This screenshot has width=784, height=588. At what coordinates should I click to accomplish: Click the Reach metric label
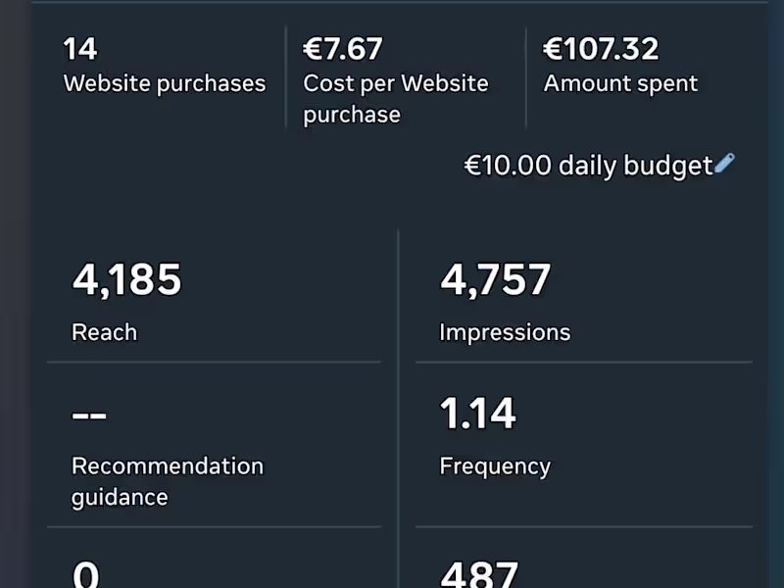click(x=104, y=332)
